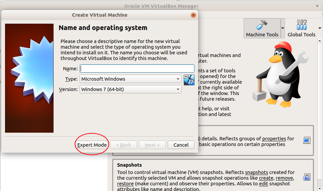The image size is (323, 191).
Task: Open the Version dropdown (Windows 7 64-bit)
Action: pos(131,89)
